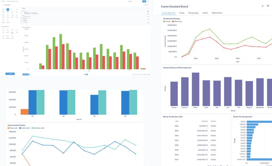Viewport: 272px width, 166px height.
Task: Click the refresh icon below the editor sidebar
Action: [148, 23]
